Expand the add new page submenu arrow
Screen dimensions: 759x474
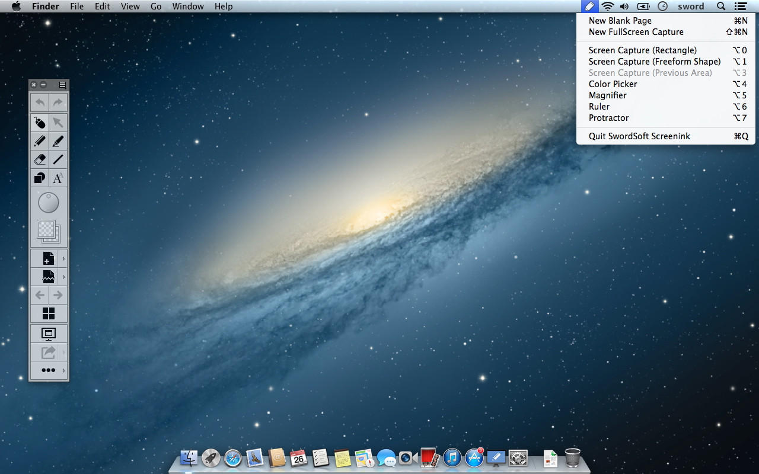(x=64, y=259)
